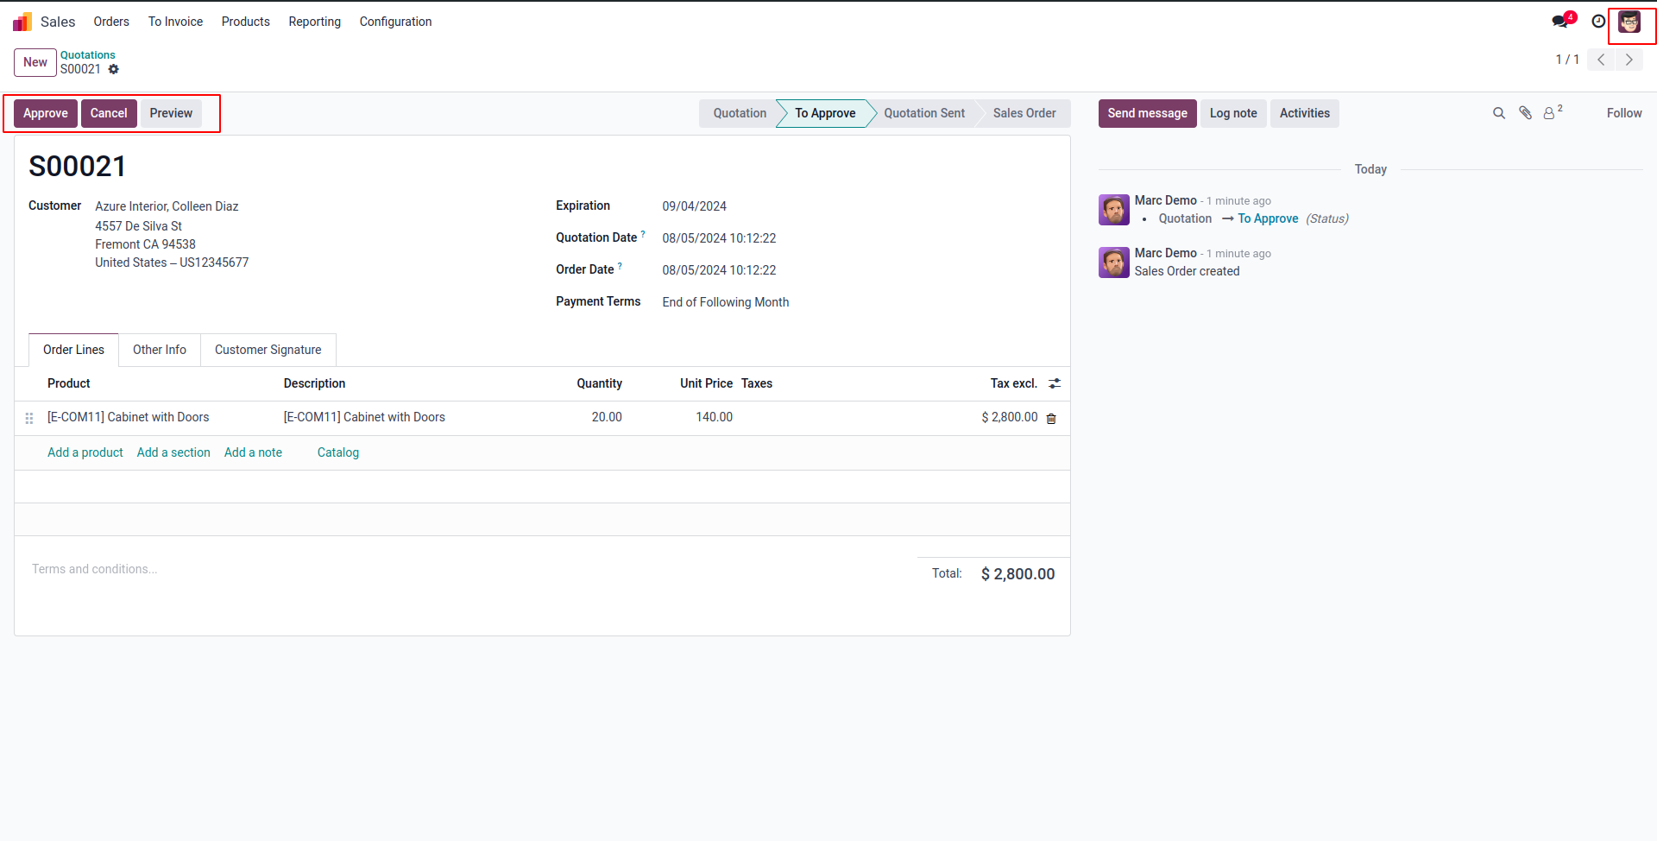
Task: Click the unit price 140.00
Action: point(714,417)
